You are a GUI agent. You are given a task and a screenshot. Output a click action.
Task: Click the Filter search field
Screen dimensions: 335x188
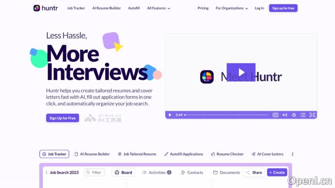94,172
